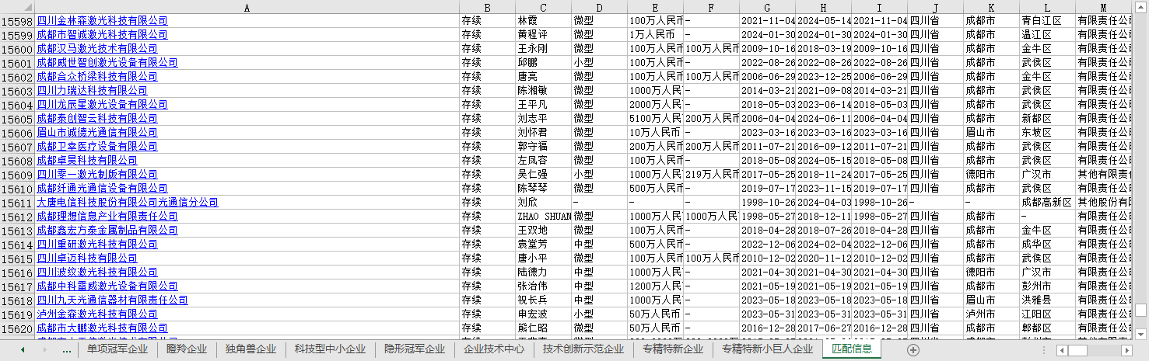1149x361 pixels.
Task: Select cell containing ZHAO SHUAN
Action: [x=543, y=217]
